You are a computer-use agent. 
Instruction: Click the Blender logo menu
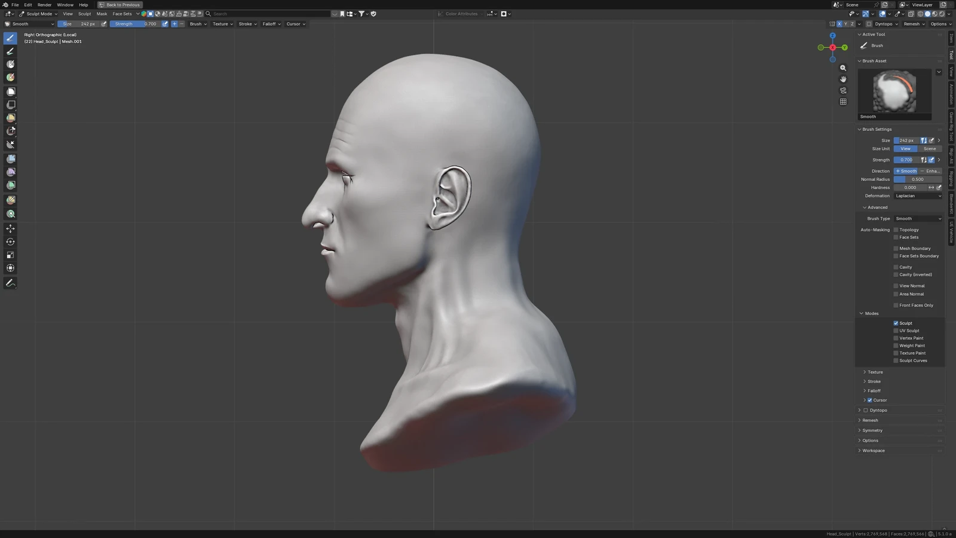tap(5, 5)
